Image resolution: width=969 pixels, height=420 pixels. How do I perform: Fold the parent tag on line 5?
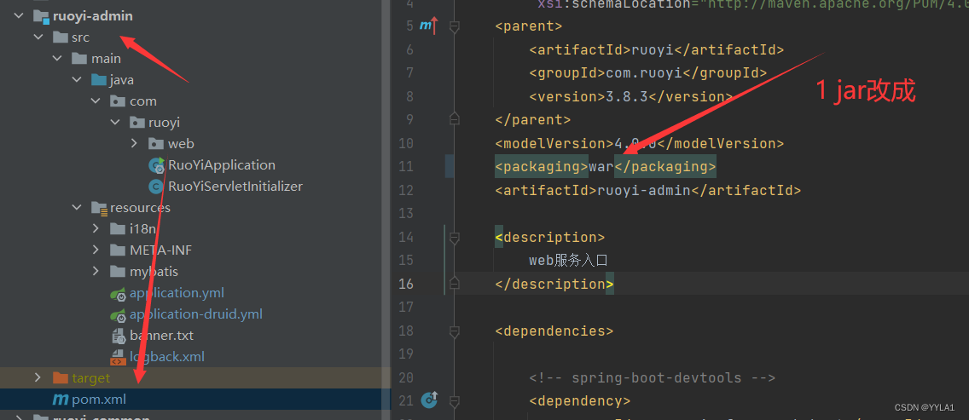(x=454, y=26)
